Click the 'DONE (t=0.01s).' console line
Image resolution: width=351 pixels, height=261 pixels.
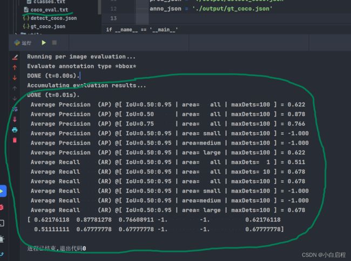click(53, 95)
